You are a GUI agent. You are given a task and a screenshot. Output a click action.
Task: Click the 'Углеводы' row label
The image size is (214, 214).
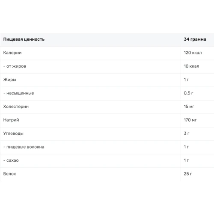(13, 134)
